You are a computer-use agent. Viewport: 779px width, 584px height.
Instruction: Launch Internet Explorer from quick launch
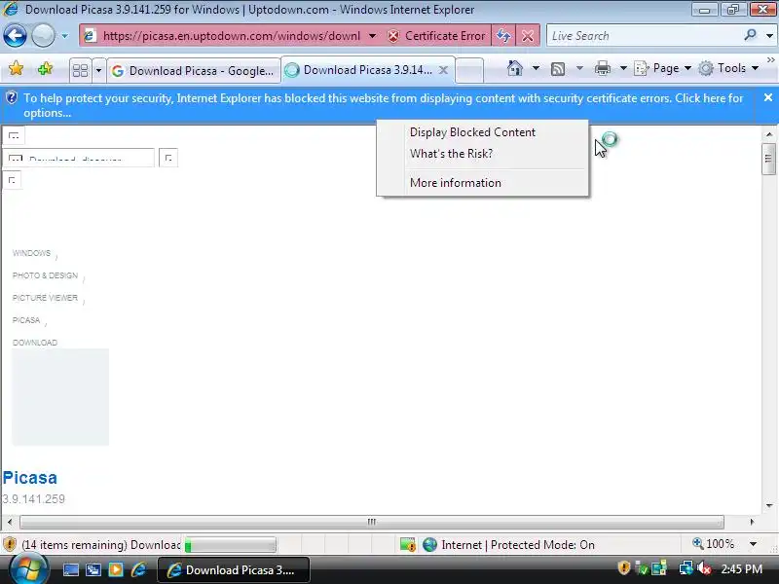tap(138, 570)
